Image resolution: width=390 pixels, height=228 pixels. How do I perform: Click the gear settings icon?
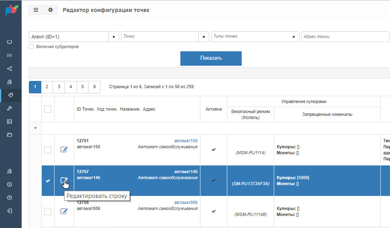coord(51,10)
